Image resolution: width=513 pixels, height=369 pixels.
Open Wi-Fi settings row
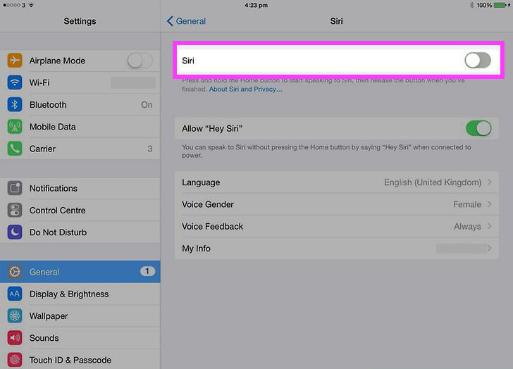click(x=80, y=82)
